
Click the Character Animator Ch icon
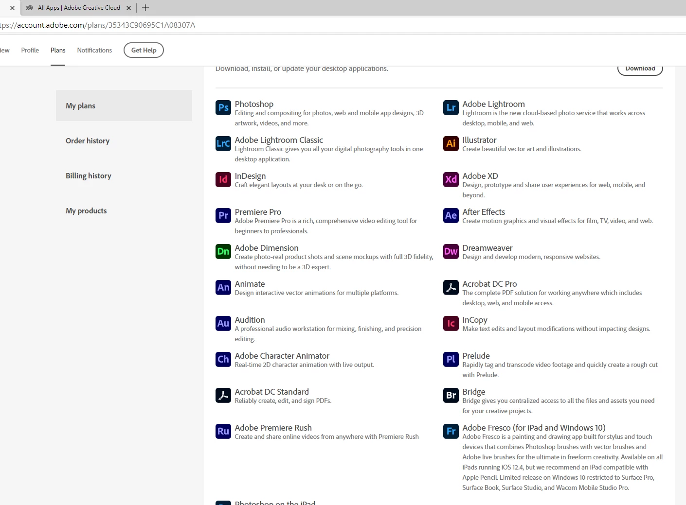point(223,359)
